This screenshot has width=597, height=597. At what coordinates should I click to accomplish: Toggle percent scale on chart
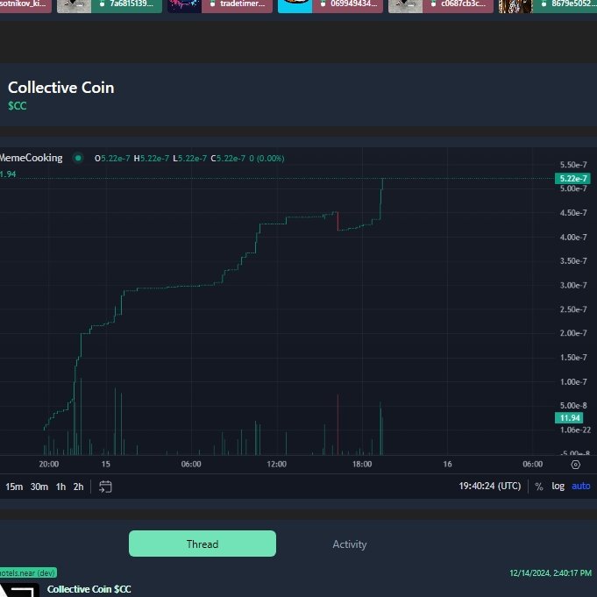tap(539, 487)
